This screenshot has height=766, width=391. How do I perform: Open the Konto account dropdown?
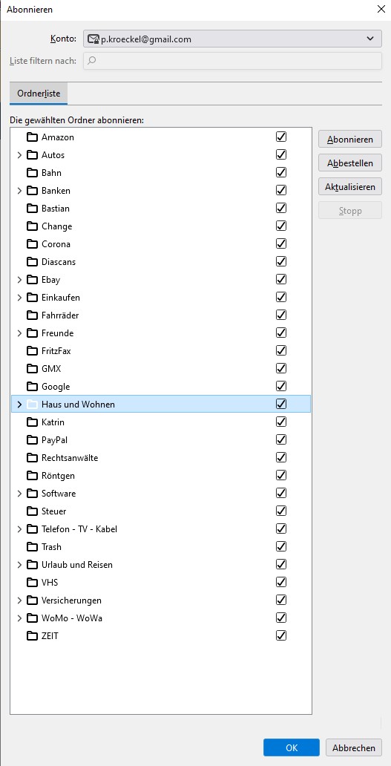click(232, 39)
